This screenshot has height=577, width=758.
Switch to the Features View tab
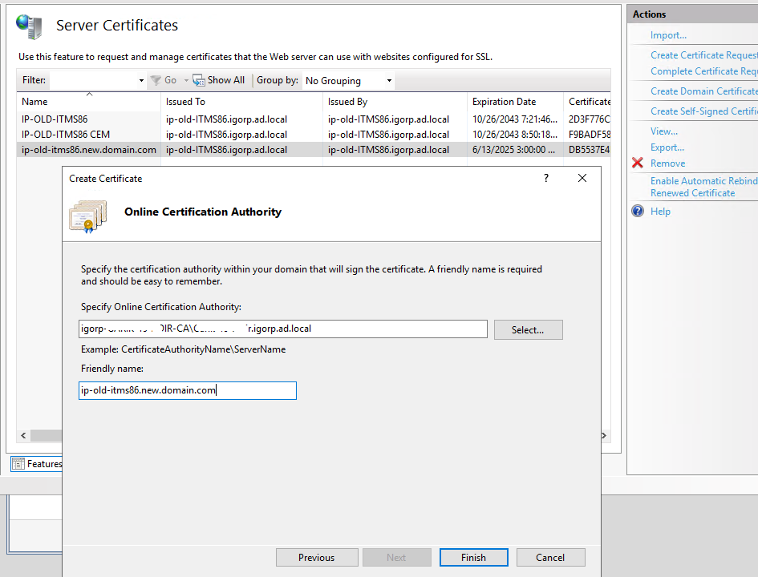point(37,464)
